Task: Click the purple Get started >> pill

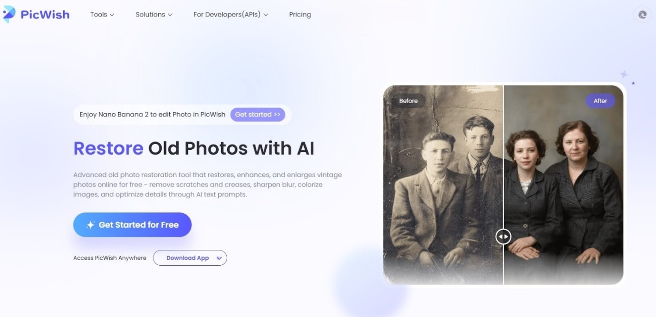Action: 258,115
